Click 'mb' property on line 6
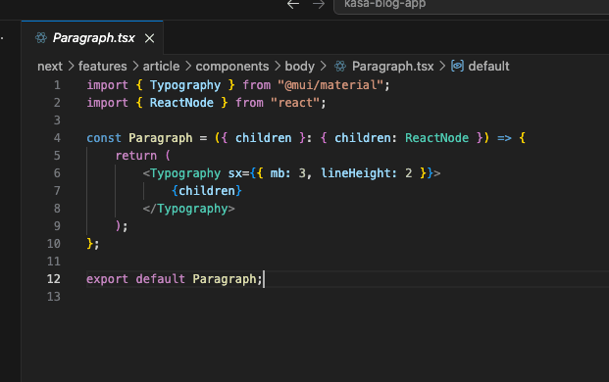This screenshot has height=382, width=609. click(278, 173)
